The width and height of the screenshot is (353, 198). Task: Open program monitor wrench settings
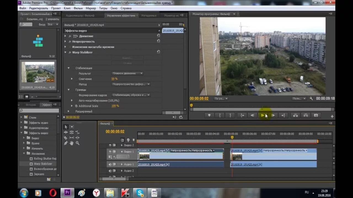coord(311,98)
